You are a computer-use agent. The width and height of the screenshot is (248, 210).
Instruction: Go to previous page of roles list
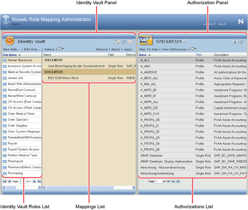(x=9, y=181)
